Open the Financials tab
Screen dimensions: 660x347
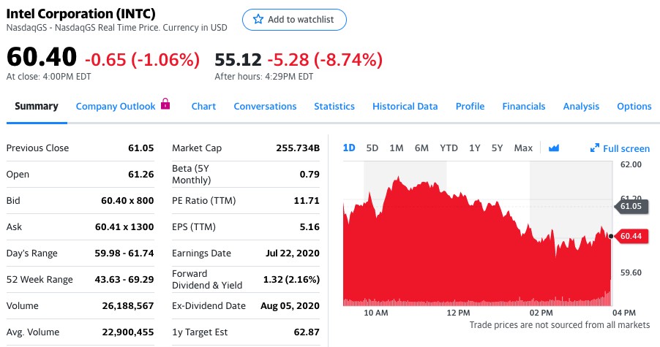coord(523,106)
